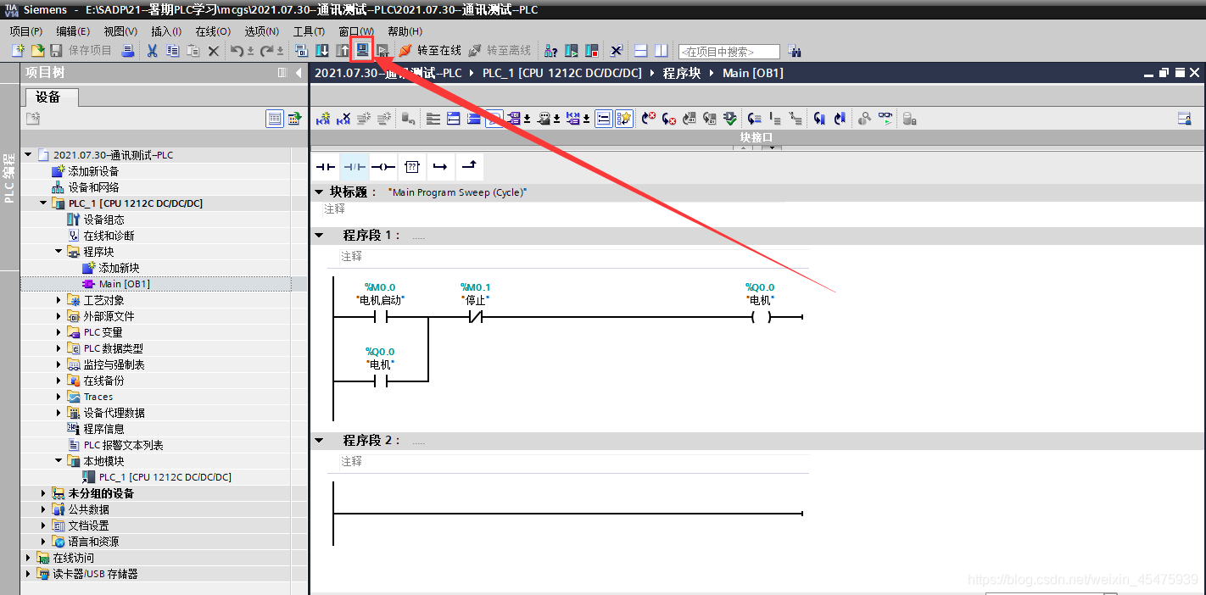The image size is (1206, 595).
Task: Expand the 工艺对象 tree folder
Action: (59, 300)
